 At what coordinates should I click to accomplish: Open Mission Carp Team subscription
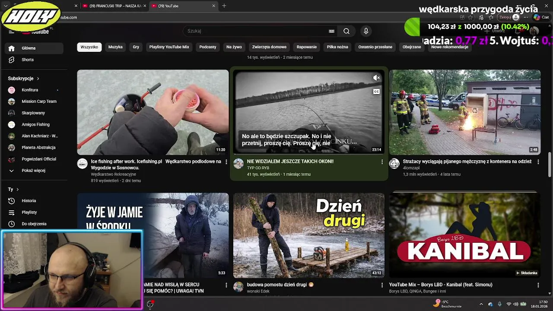pos(35,102)
